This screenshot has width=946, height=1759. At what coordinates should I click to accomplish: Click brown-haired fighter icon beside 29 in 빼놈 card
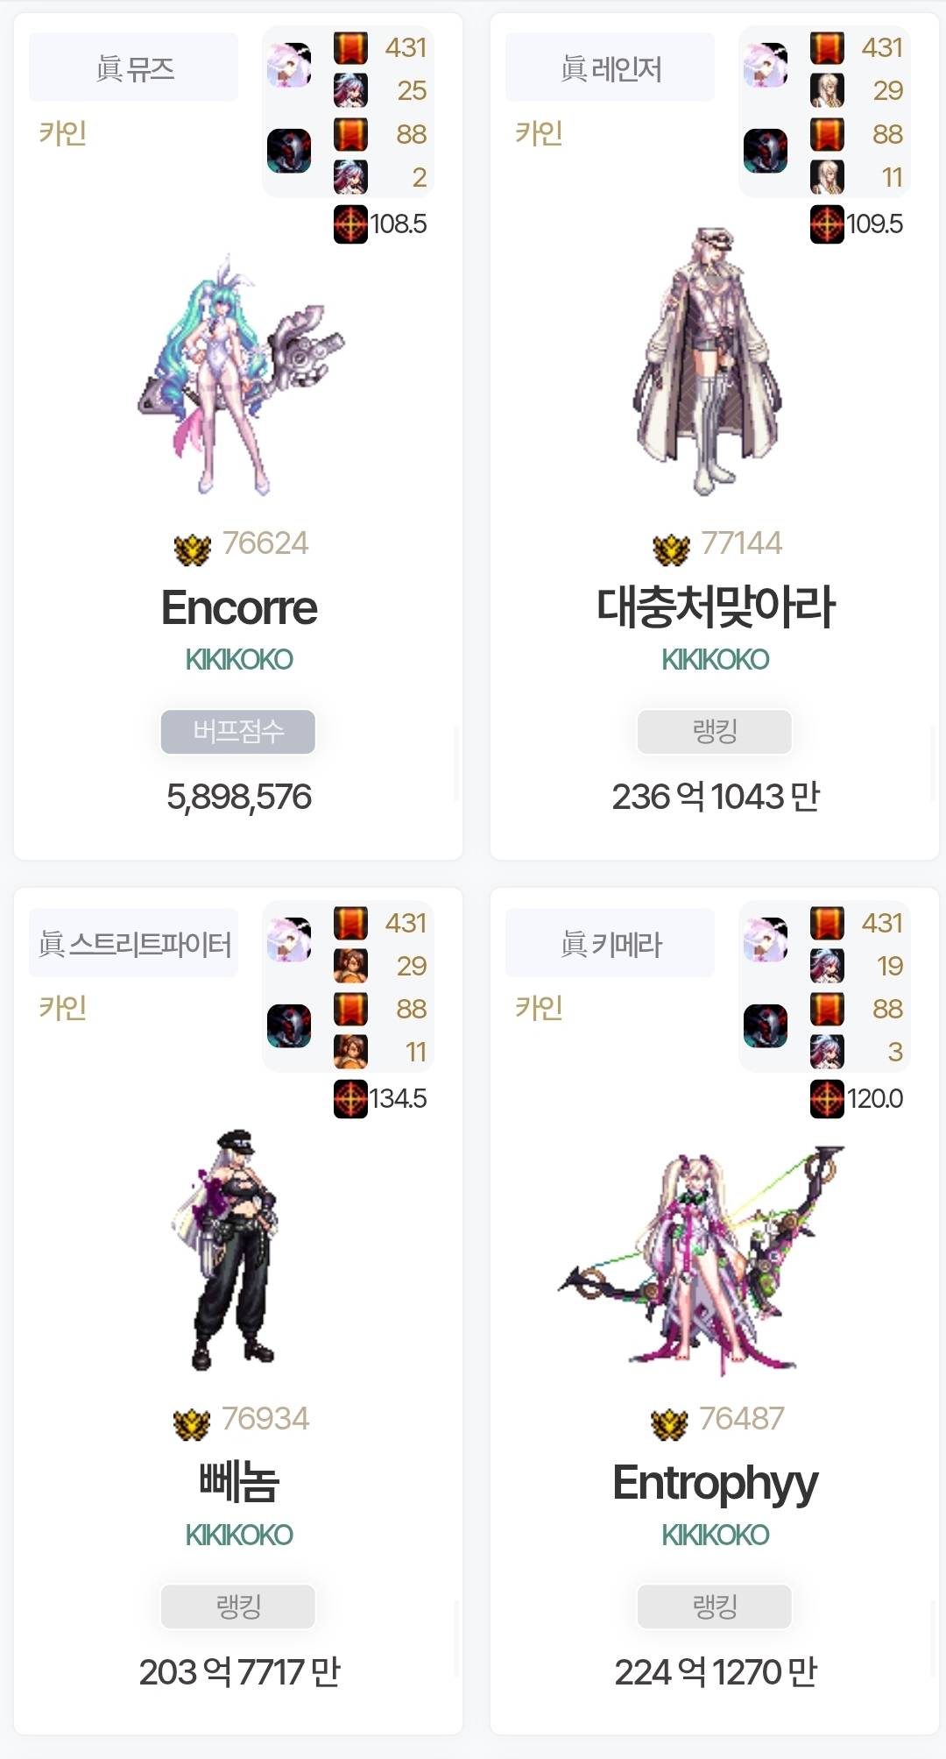point(350,966)
